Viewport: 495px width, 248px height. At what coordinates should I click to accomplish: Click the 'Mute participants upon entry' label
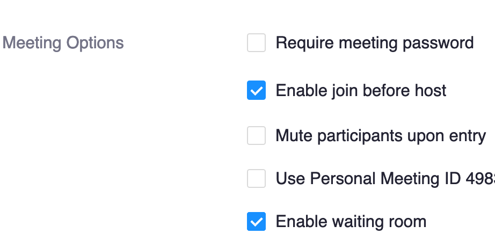click(381, 136)
